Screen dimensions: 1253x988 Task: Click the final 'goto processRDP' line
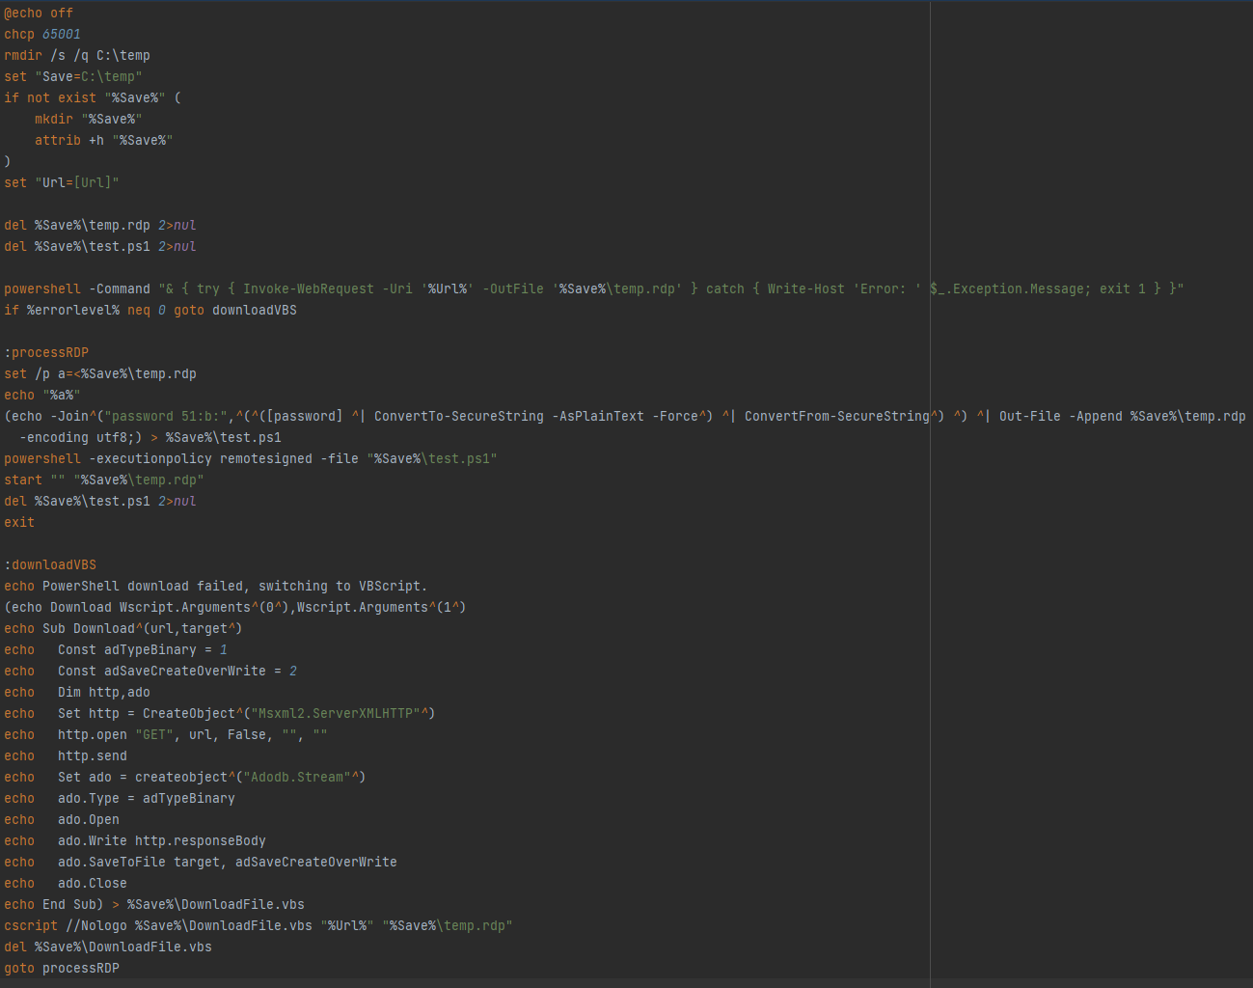tap(62, 968)
